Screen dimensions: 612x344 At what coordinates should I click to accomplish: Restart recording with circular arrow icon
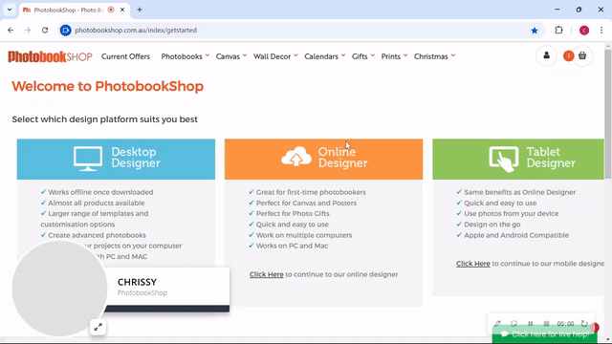point(584,323)
